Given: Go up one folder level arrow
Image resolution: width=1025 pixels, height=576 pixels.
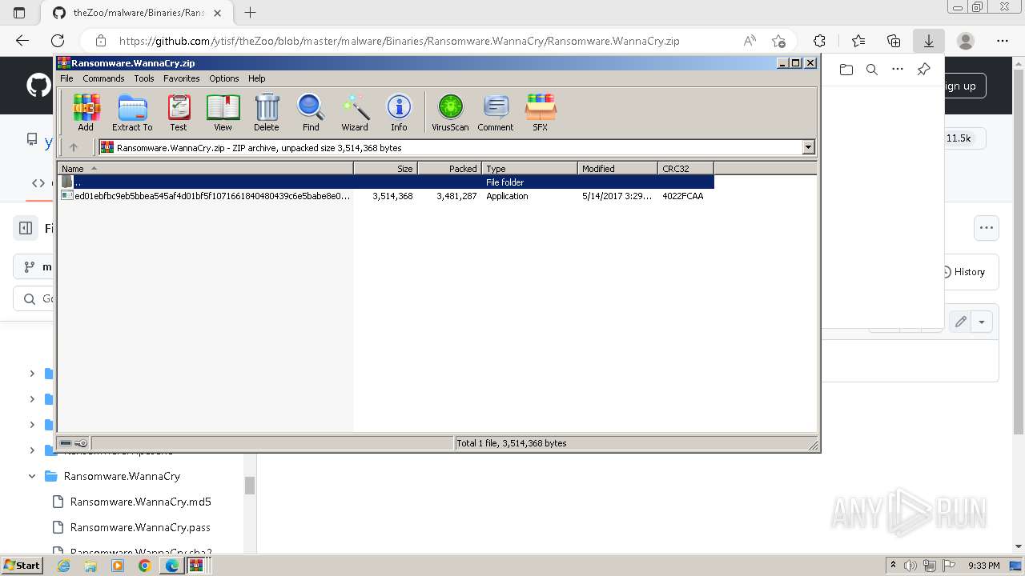Looking at the screenshot, I should (x=74, y=147).
